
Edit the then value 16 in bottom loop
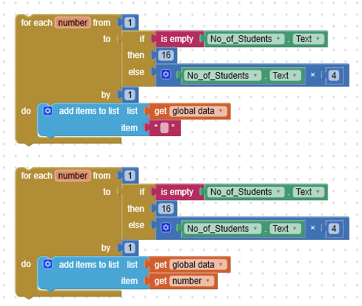coord(166,209)
